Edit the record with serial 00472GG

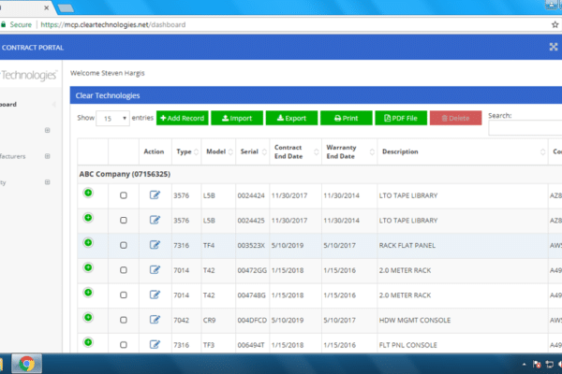click(155, 269)
